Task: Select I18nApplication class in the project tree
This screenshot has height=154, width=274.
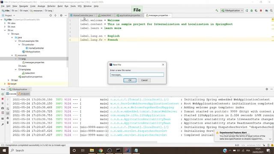Action: coord(31,52)
